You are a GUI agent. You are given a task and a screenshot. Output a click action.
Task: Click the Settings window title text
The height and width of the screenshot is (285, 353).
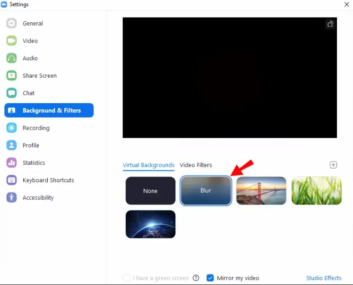[x=19, y=4]
